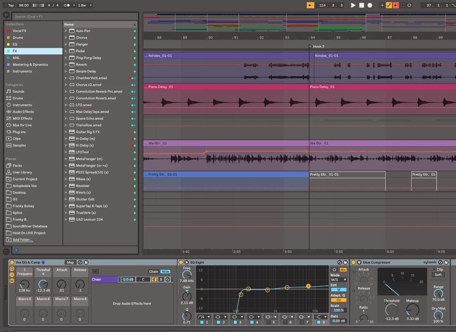
Task: Enable the spectrum analyzer icon in EQ Eight
Action: click(x=343, y=270)
